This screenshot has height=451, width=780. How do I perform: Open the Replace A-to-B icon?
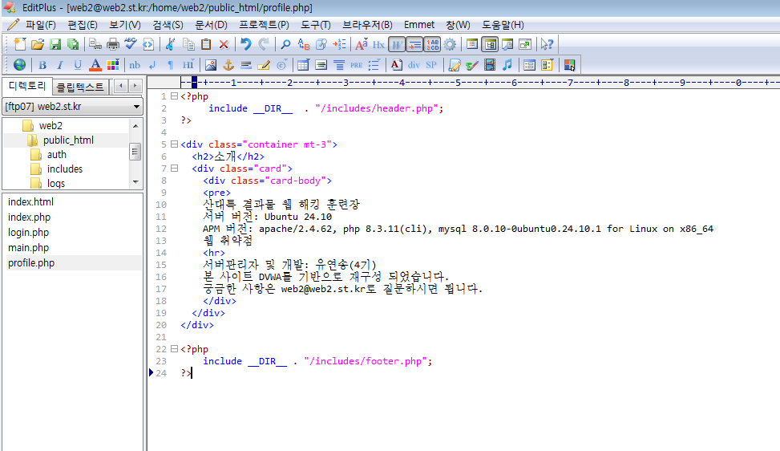tap(304, 44)
